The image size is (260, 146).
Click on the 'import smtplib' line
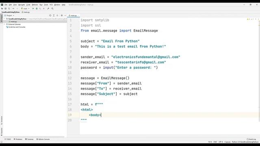(x=95, y=20)
